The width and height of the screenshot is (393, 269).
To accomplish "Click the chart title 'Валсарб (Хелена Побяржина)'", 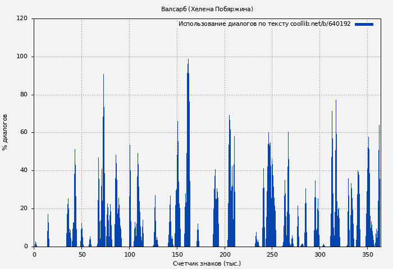I will click(x=207, y=9).
